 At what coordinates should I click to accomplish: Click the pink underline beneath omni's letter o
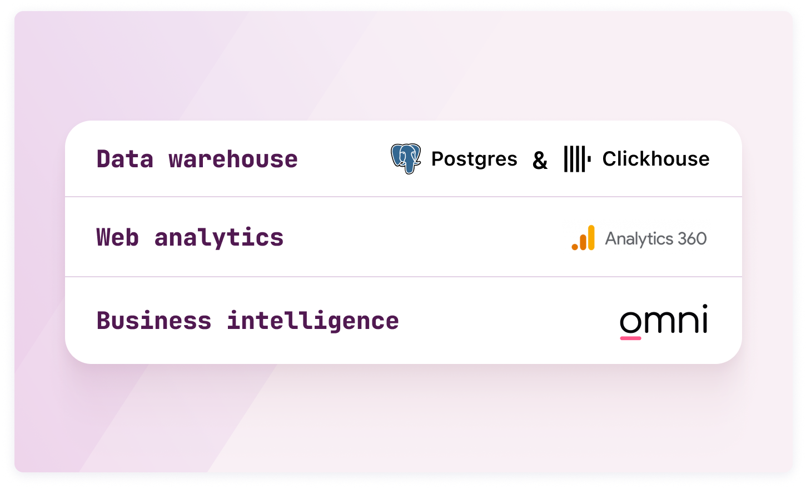[630, 337]
